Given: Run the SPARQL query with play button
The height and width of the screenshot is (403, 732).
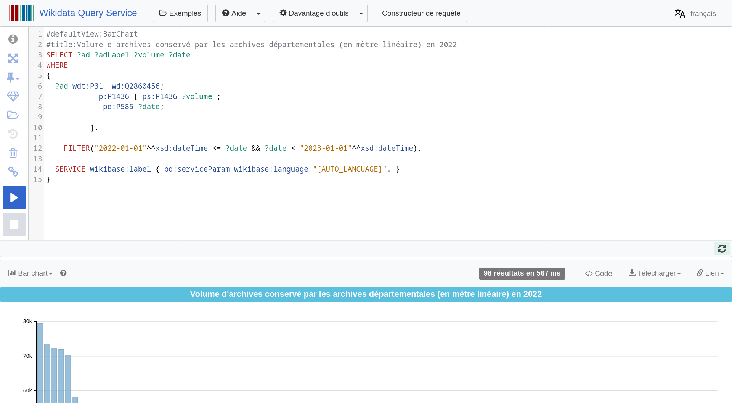Looking at the screenshot, I should coord(14,198).
